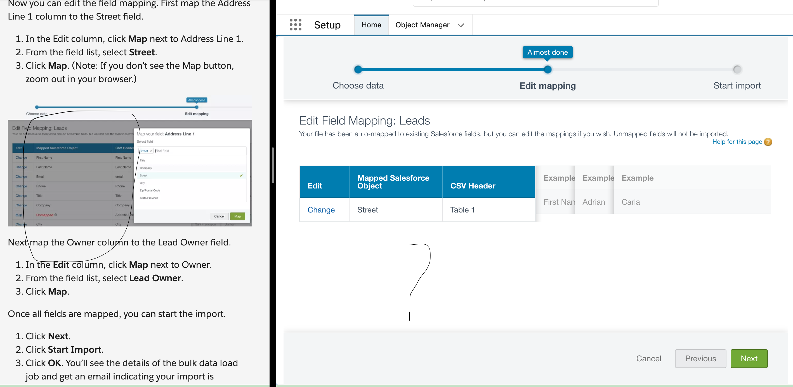The width and height of the screenshot is (793, 387).
Task: Click the help question mark icon
Action: click(768, 142)
